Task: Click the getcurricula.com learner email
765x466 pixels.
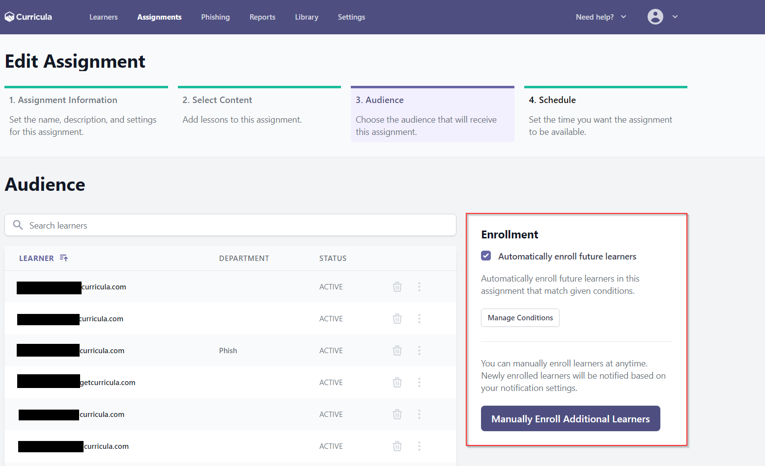Action: 108,383
